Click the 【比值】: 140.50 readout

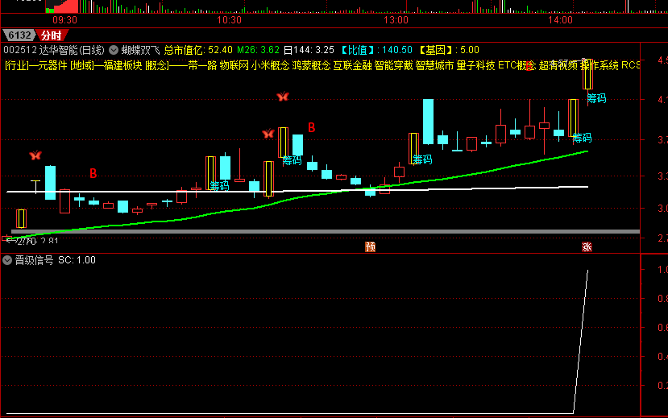(x=376, y=50)
